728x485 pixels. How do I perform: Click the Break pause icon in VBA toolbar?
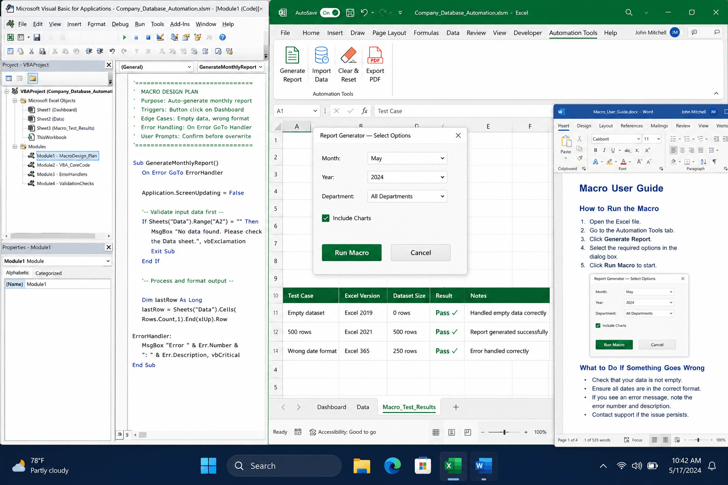136,37
